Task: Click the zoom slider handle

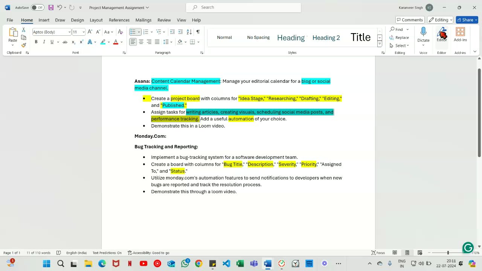Action: coord(448,253)
